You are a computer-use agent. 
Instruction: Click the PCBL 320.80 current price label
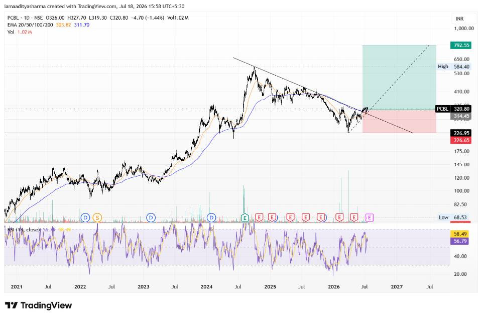tap(453, 109)
